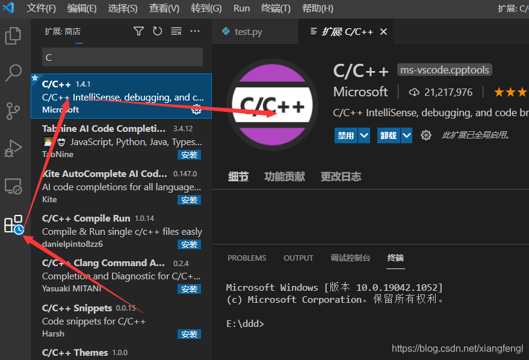The height and width of the screenshot is (360, 529).
Task: Open more actions ellipsis in Extensions panel
Action: [x=195, y=31]
